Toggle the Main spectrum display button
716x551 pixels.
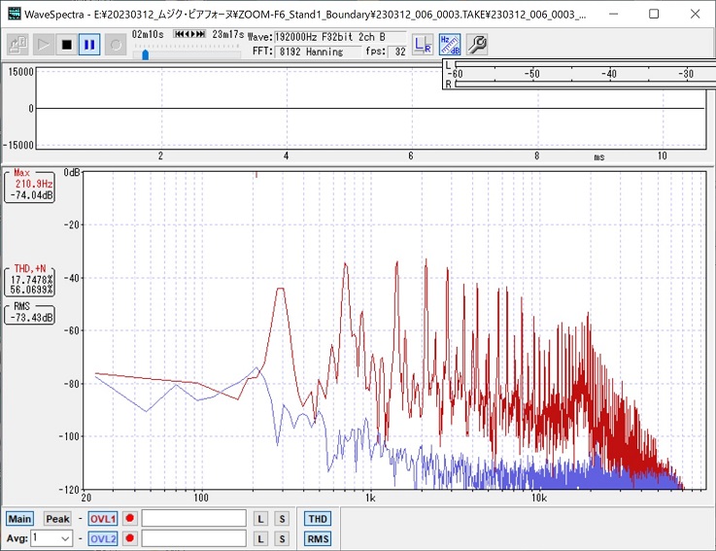[x=19, y=519]
